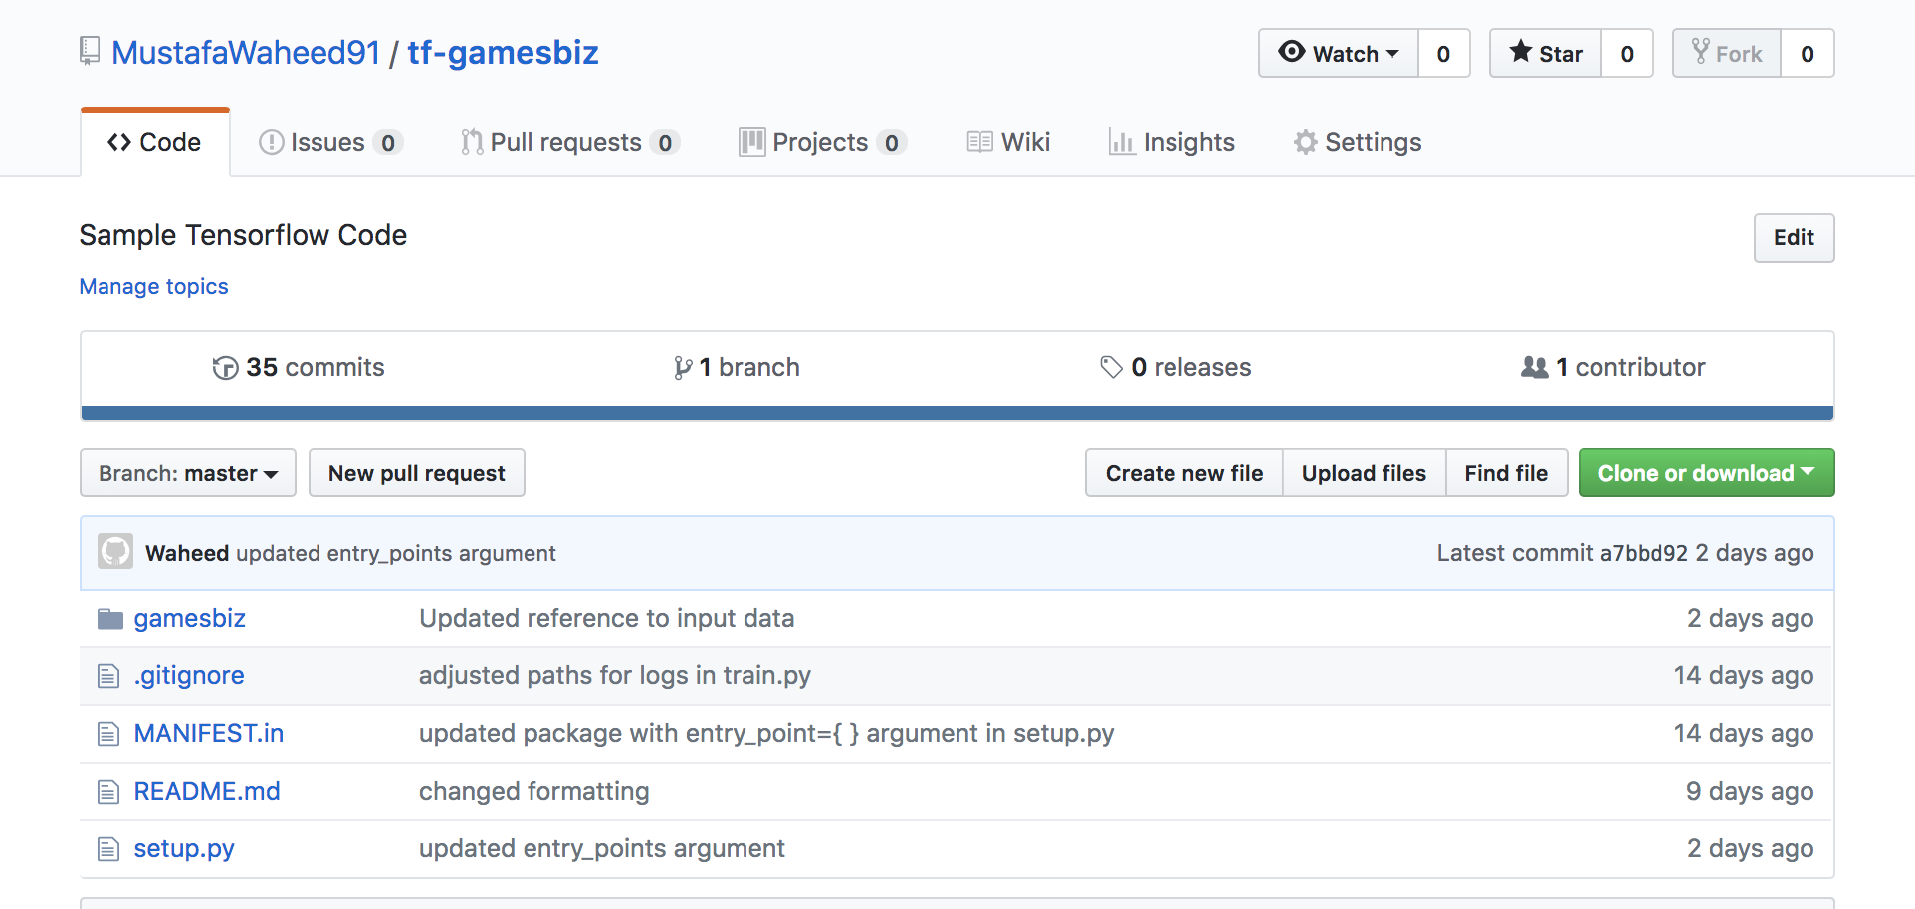1915x909 pixels.
Task: Go to the Projects tab
Action: click(x=822, y=142)
